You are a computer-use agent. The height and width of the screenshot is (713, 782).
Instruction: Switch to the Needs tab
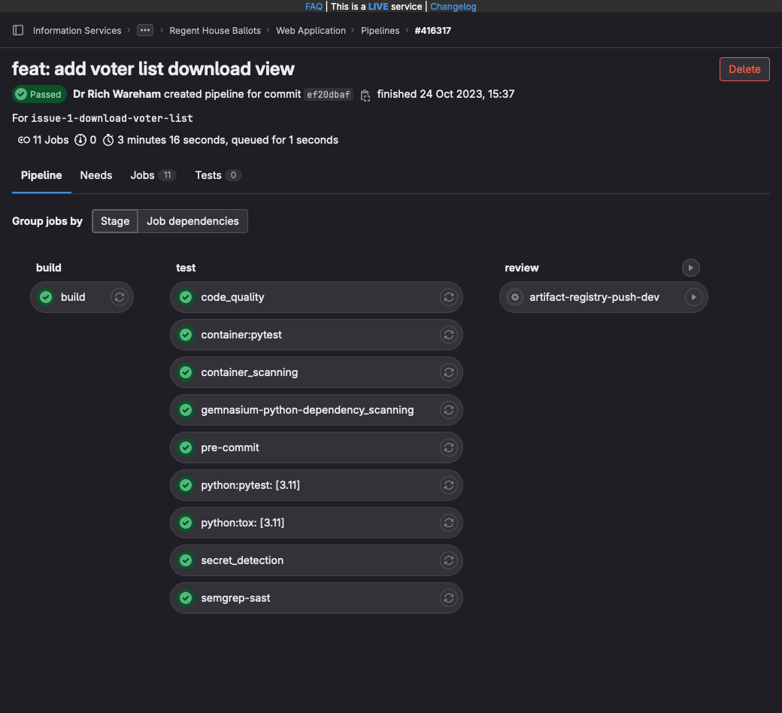[96, 175]
